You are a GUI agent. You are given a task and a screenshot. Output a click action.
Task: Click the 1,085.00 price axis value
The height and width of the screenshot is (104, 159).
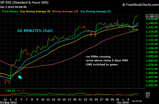pyautogui.click(x=152, y=60)
